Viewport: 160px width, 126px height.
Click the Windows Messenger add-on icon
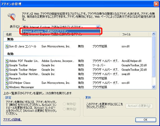(7, 87)
